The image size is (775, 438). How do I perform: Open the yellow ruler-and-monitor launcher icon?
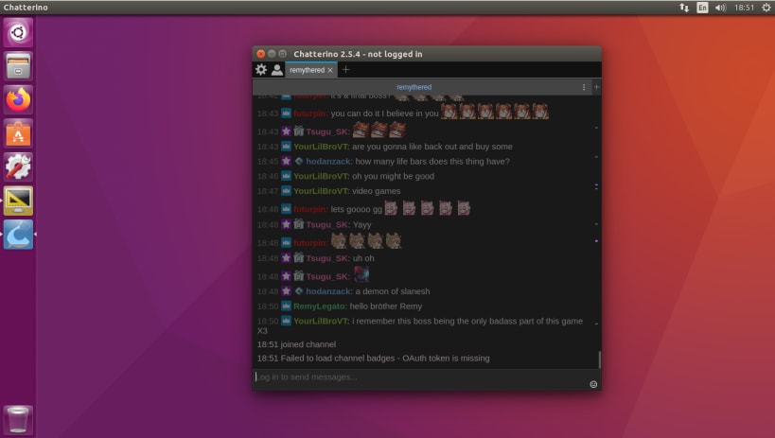coord(18,201)
